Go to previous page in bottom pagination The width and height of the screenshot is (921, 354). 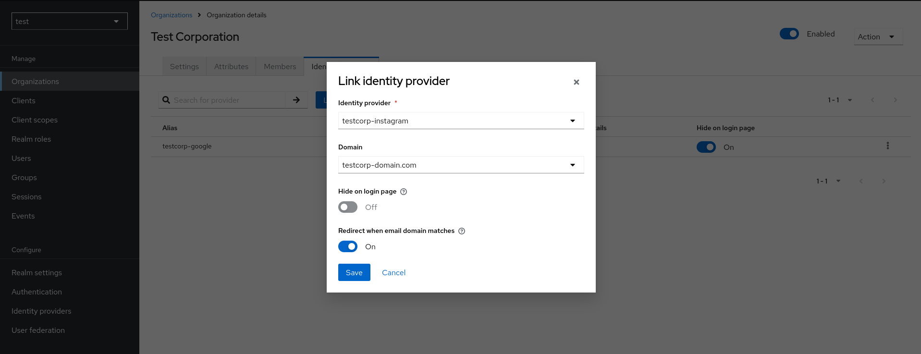pyautogui.click(x=861, y=181)
